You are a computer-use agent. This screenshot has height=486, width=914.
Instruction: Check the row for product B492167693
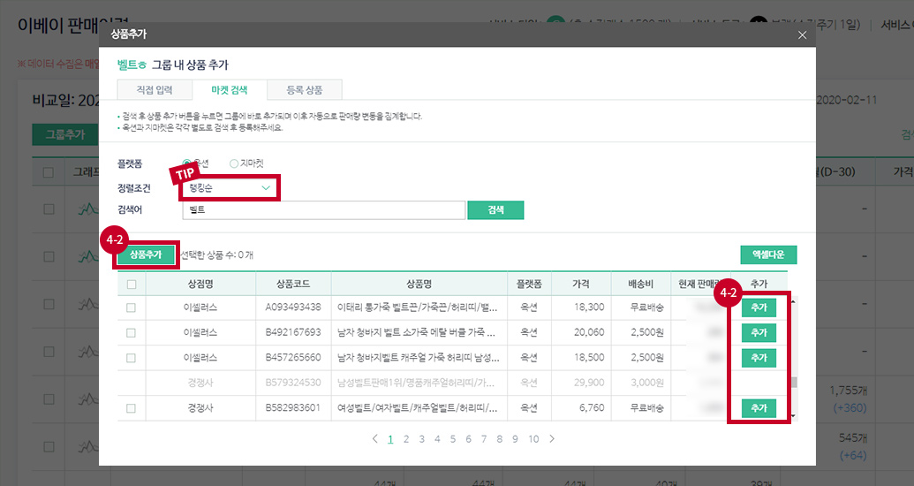point(132,332)
